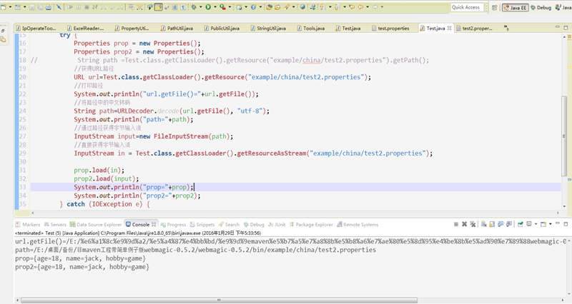This screenshot has height=304, width=572.
Task: Click the Last Edit Location icon
Action: [352, 7]
